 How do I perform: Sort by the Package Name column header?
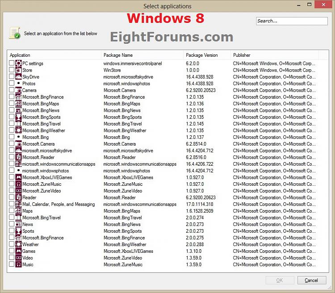pos(142,55)
